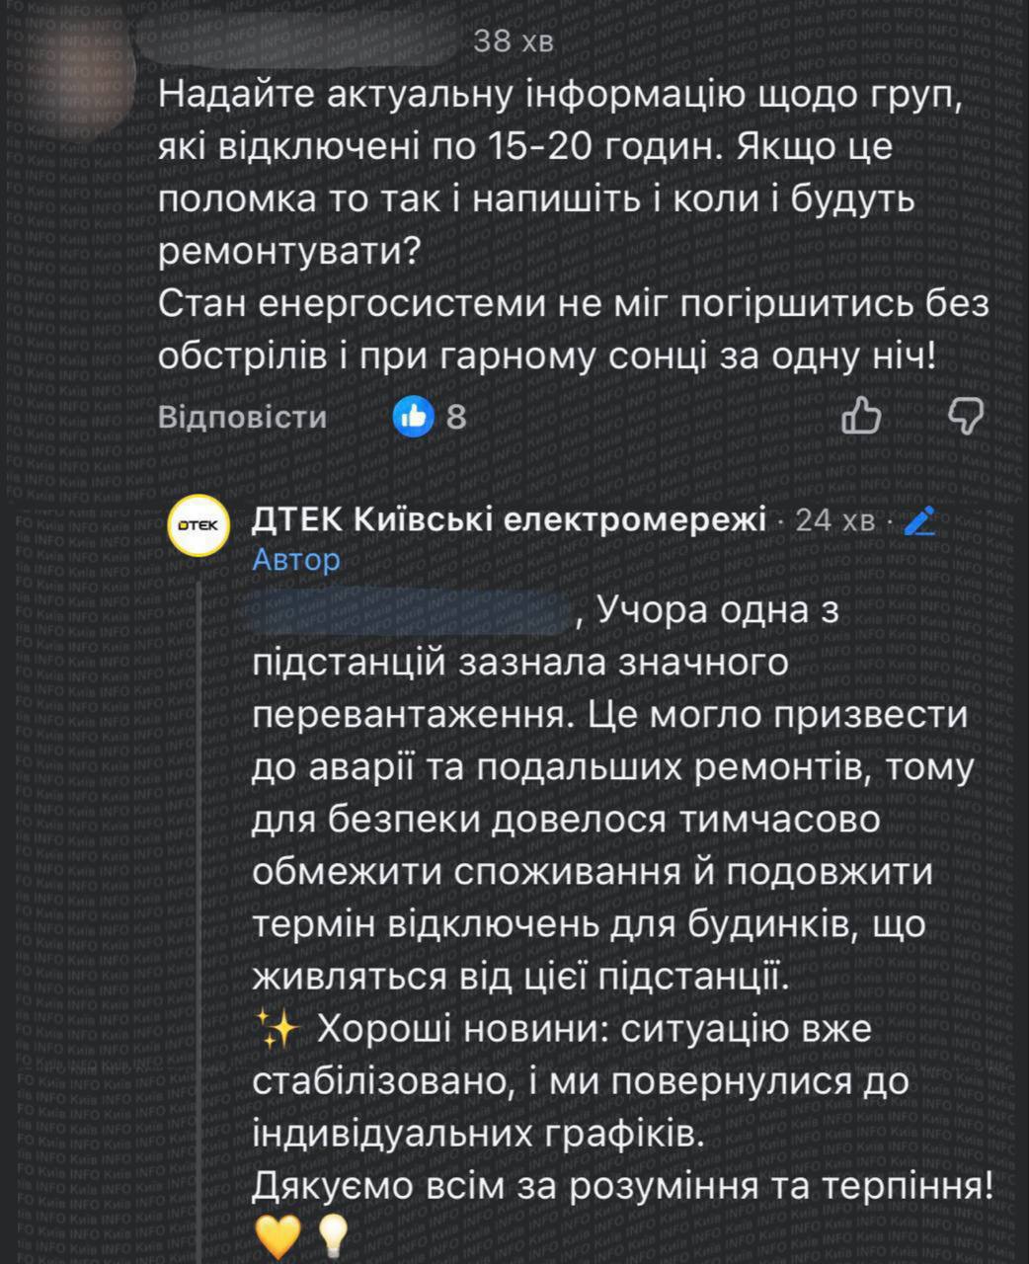Open the blue like reaction icon

[x=414, y=417]
